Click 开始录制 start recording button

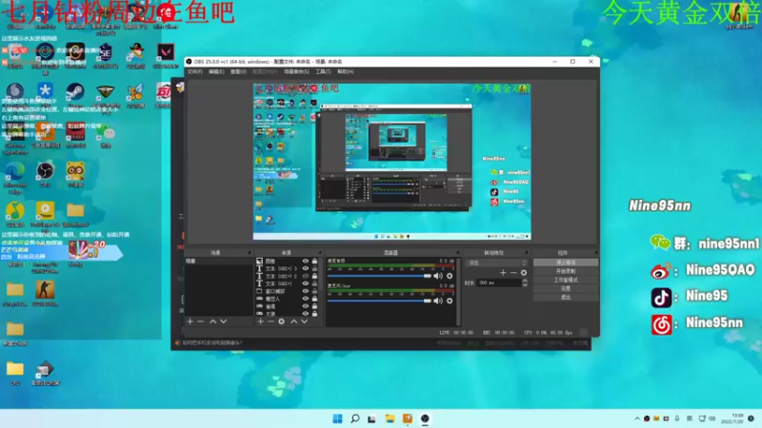[x=566, y=271]
